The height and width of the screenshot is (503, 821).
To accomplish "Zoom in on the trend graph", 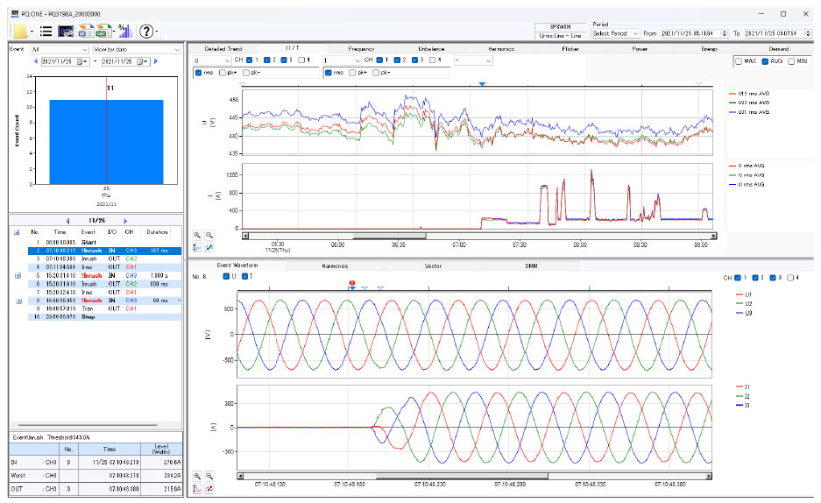I will pos(198,235).
